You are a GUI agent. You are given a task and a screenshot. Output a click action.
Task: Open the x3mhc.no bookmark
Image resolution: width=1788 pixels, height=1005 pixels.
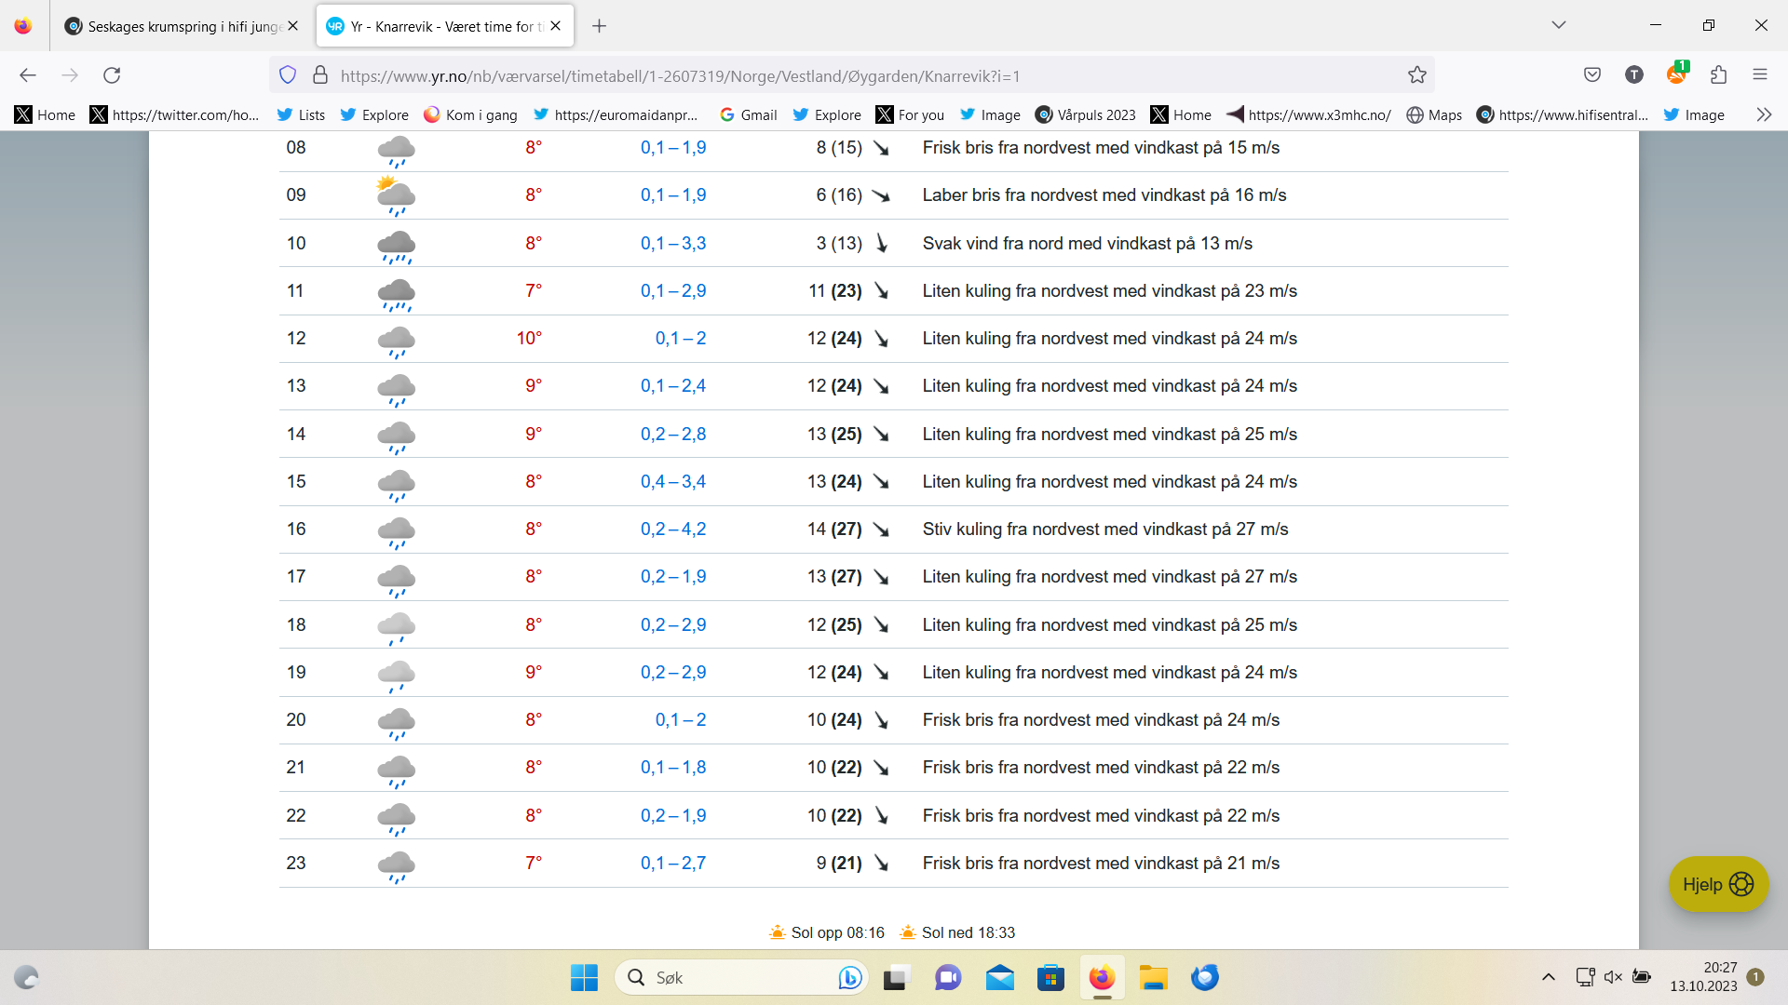pyautogui.click(x=1308, y=114)
